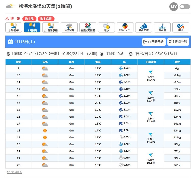Select the 1時間毎 hourly forecast icon
The image size is (191, 178).
[32, 27]
